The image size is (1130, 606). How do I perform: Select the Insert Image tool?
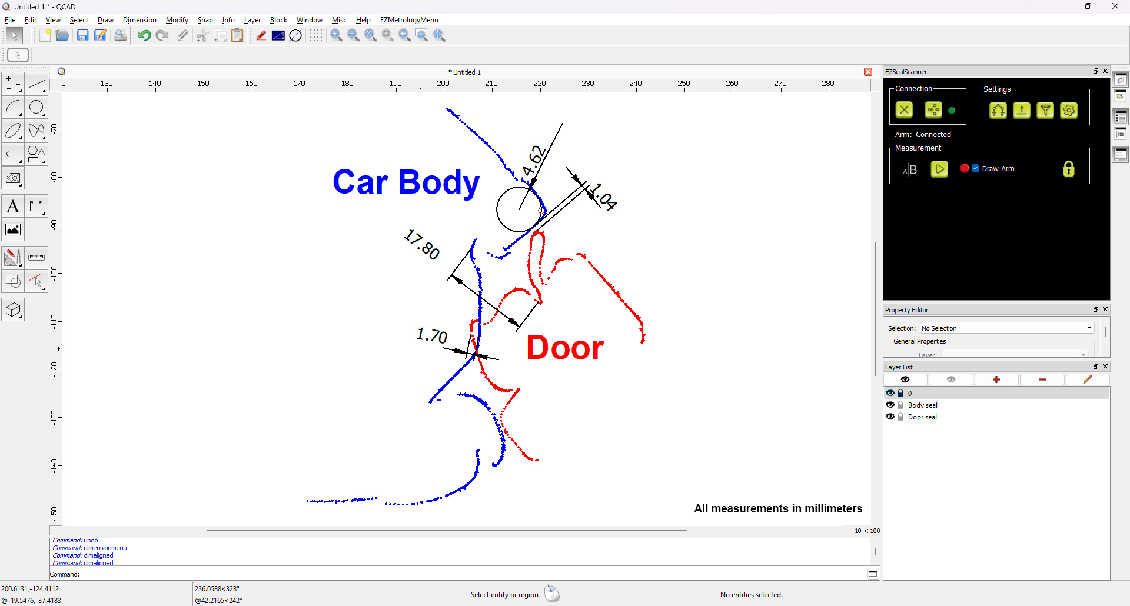(x=13, y=230)
